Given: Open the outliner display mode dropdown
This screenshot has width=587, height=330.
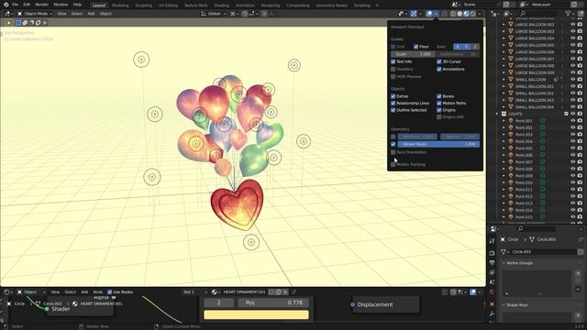Looking at the screenshot, I should [508, 14].
